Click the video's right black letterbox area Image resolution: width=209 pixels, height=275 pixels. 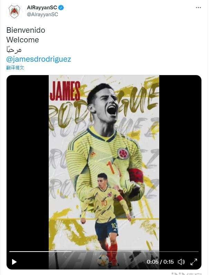coord(180,163)
